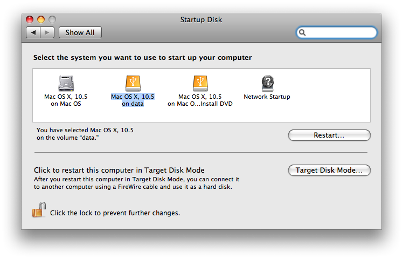The width and height of the screenshot is (403, 259).
Task: Click the "Mac OS X, 10.5 on Mac OS" label
Action: point(66,100)
